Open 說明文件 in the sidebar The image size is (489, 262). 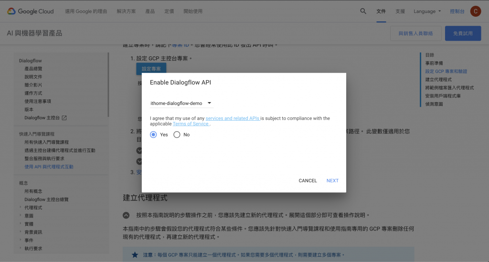[33, 77]
